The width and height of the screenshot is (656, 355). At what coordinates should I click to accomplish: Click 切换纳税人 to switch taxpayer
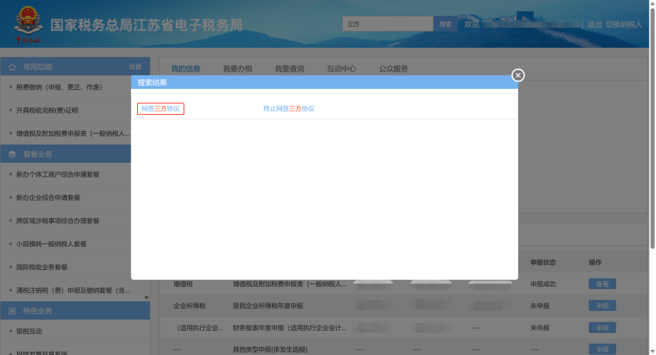click(624, 25)
